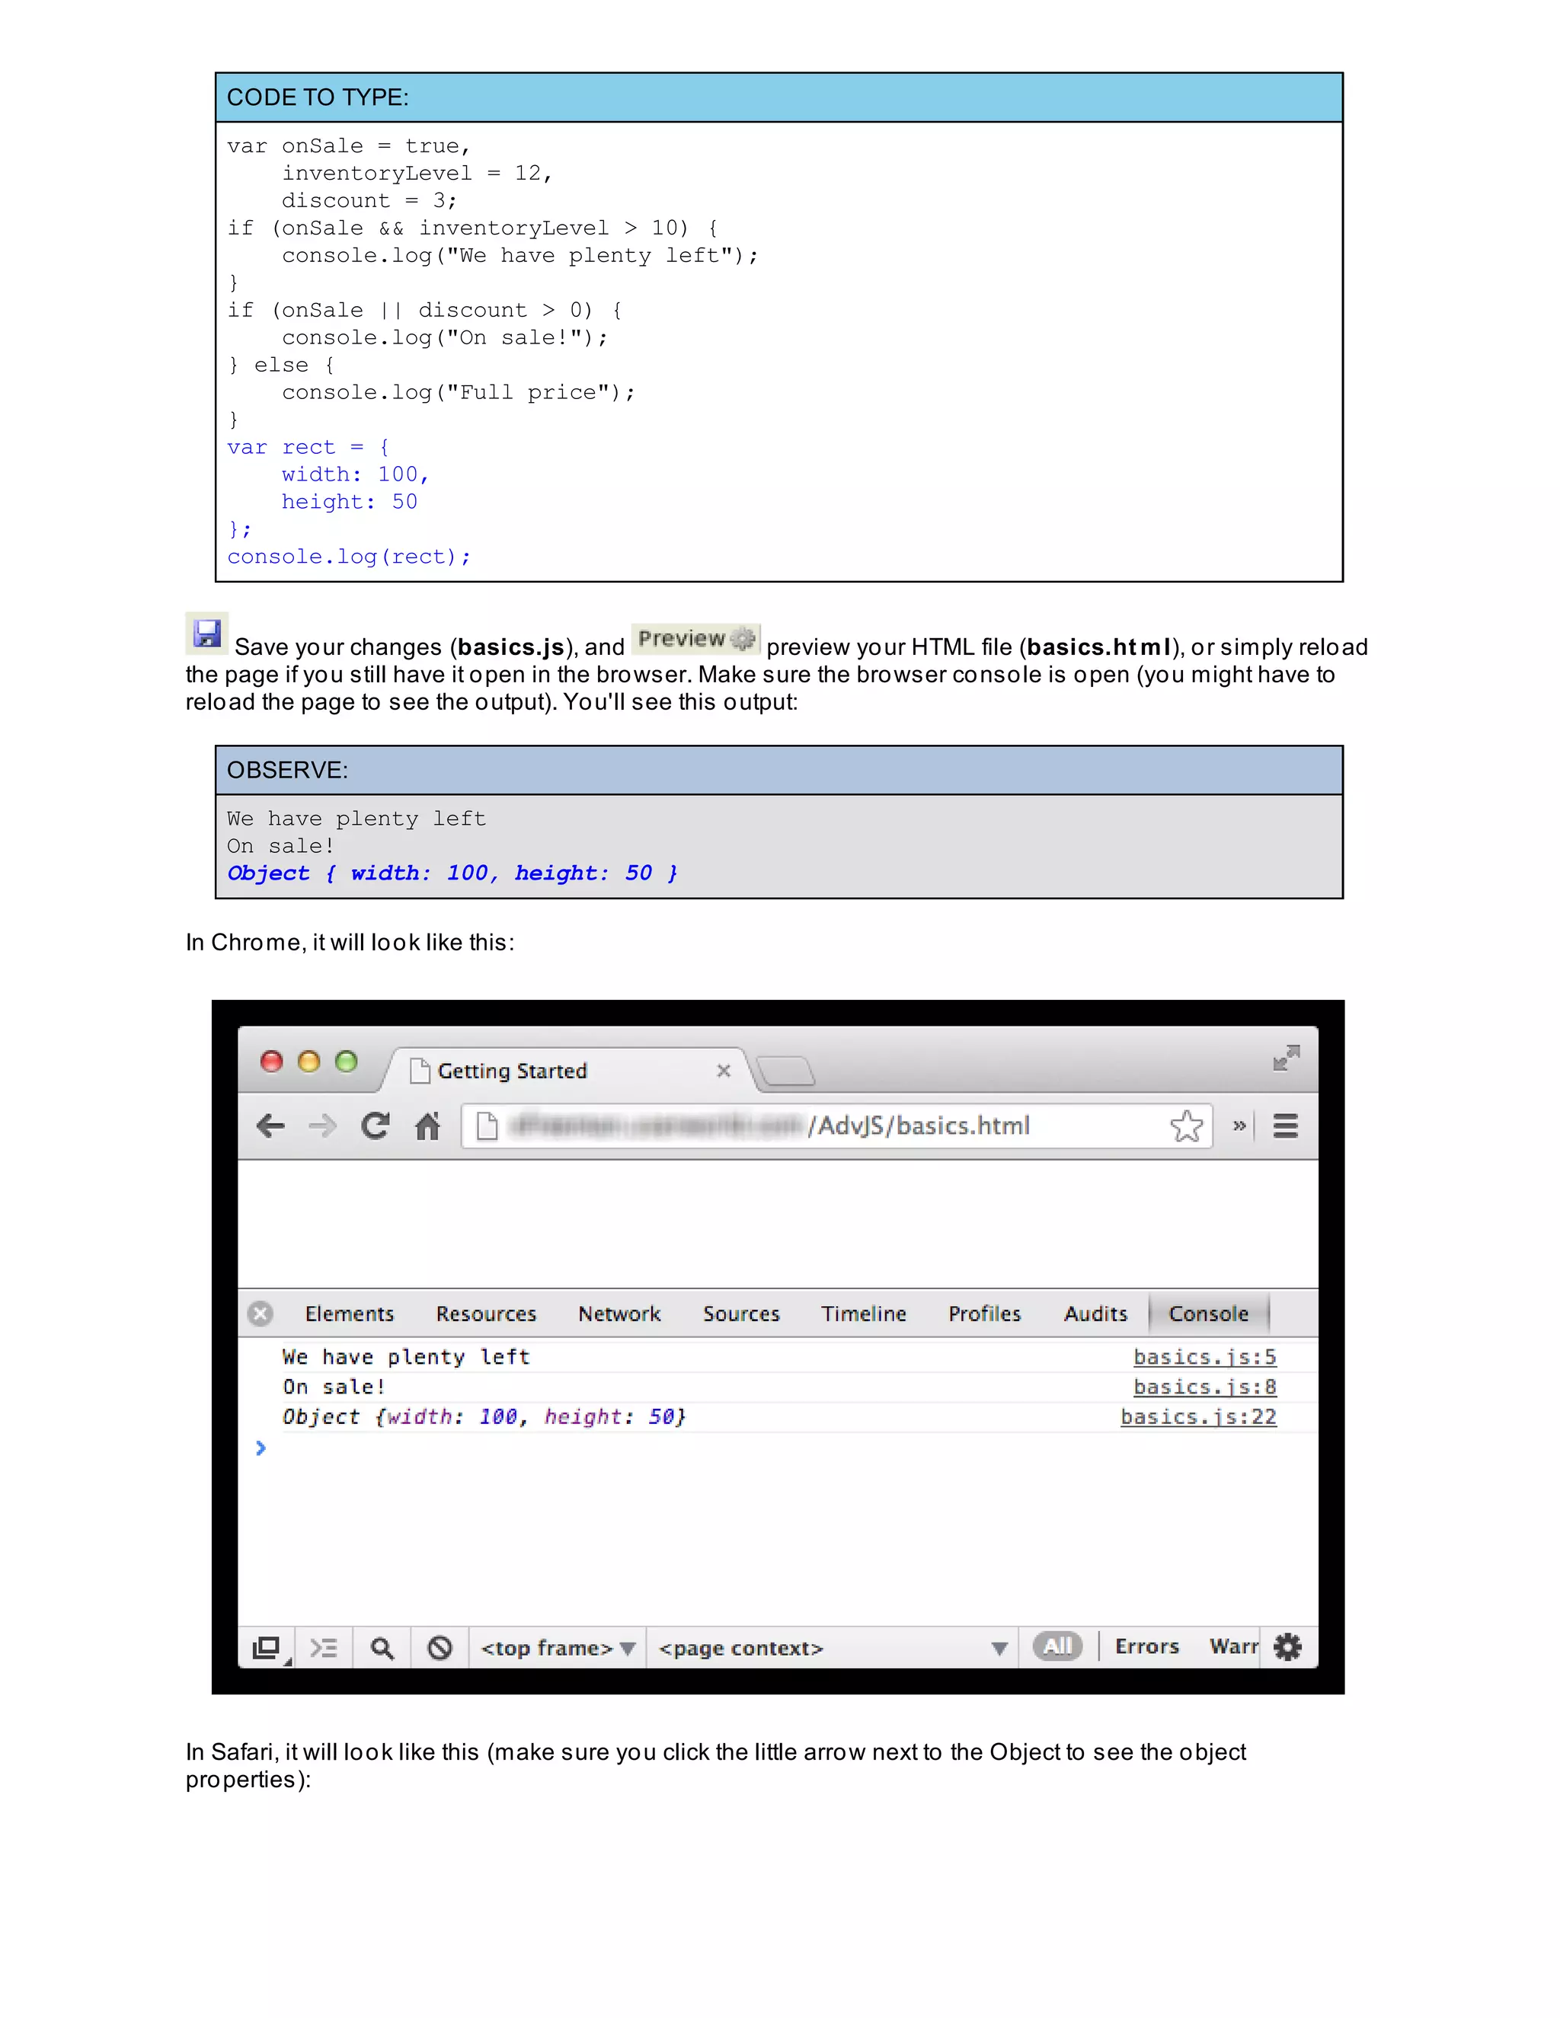
Task: Open the basics.js:8 source link
Action: pyautogui.click(x=1205, y=1387)
